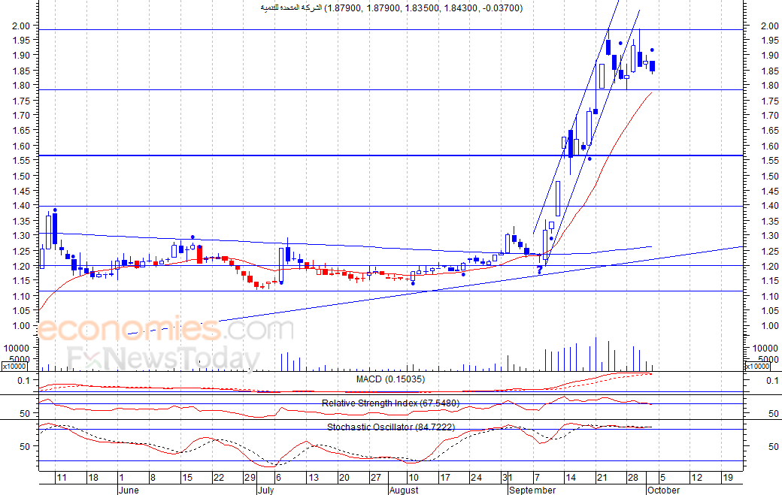Click date label 31 on time axis
This screenshot has width=782, height=495.
point(508,478)
